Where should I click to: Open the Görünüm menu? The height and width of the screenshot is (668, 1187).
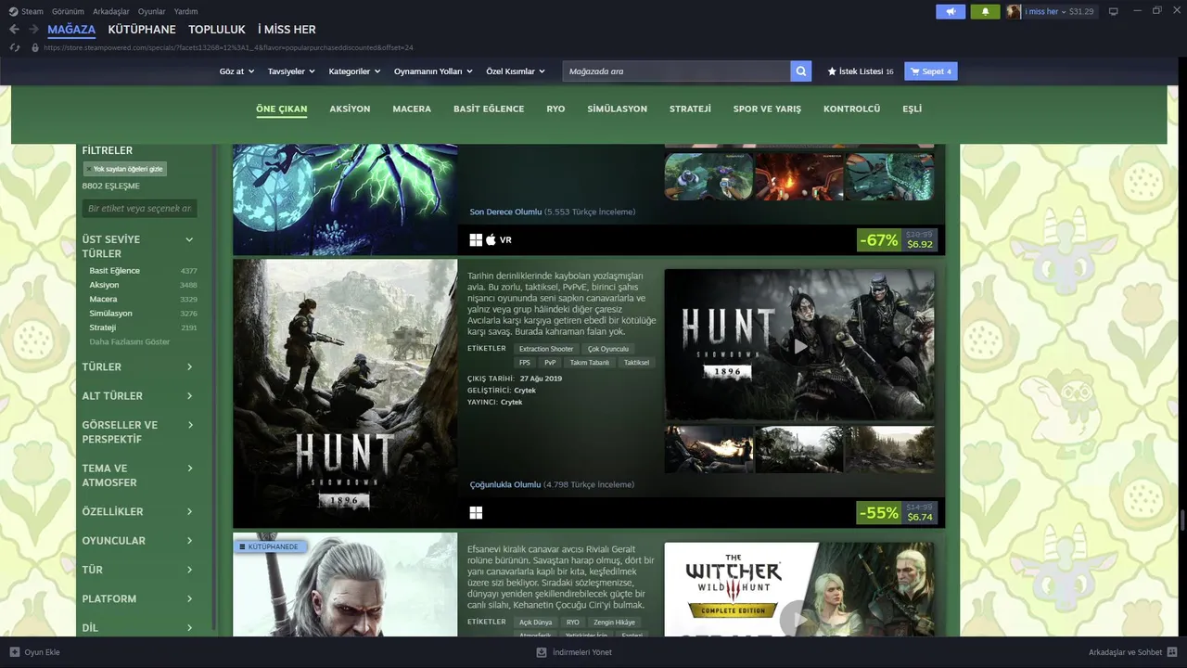pyautogui.click(x=68, y=11)
